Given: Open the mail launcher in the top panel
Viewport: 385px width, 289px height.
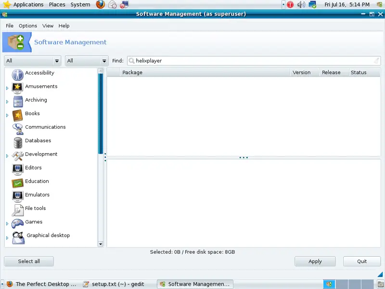Looking at the screenshot, I should pyautogui.click(x=113, y=4).
